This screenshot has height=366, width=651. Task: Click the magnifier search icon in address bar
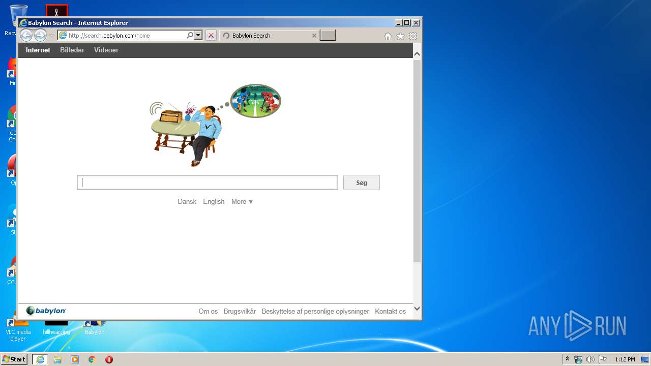(190, 36)
